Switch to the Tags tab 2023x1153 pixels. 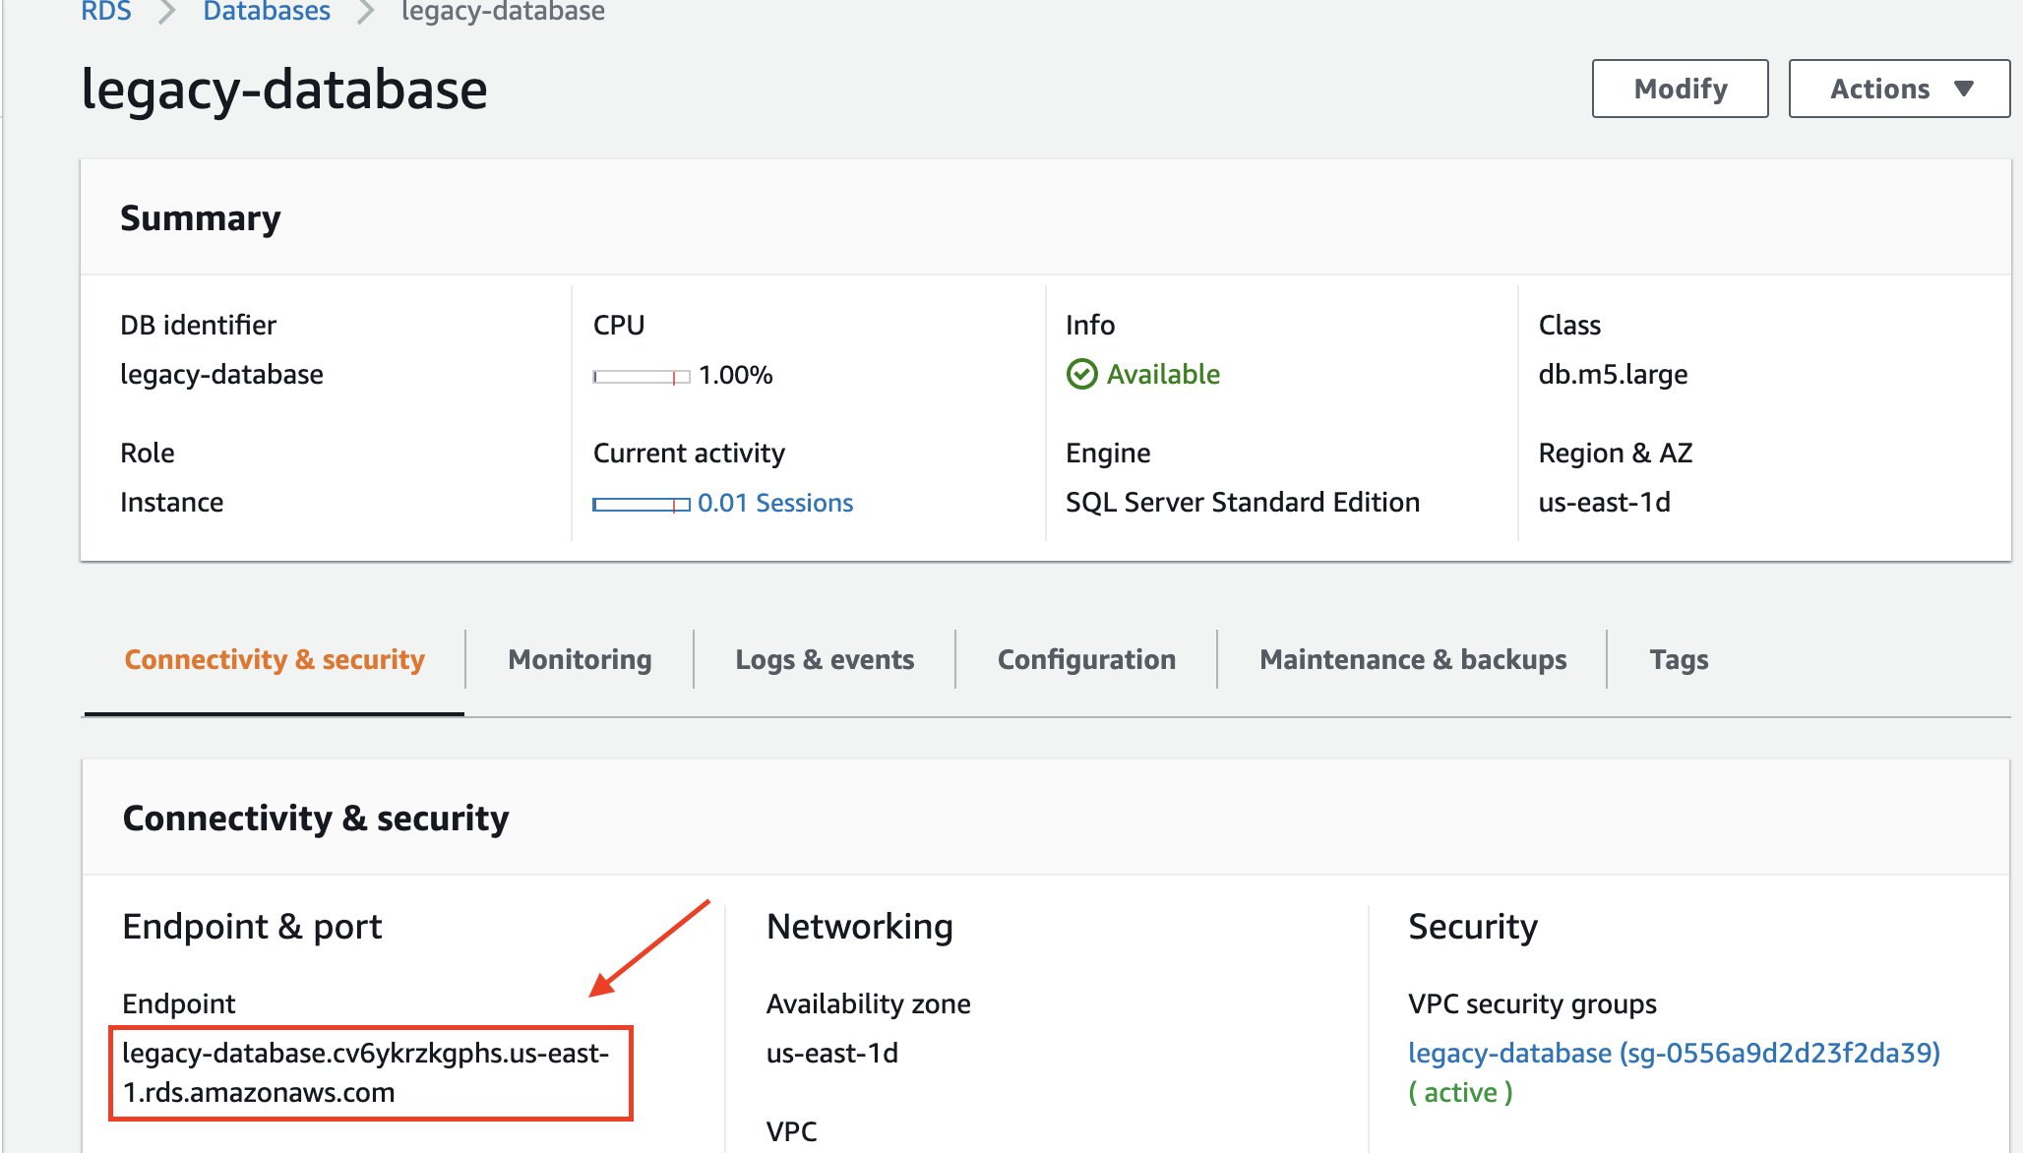click(x=1679, y=659)
